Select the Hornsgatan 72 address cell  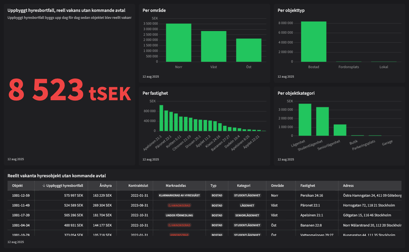coord(369,205)
